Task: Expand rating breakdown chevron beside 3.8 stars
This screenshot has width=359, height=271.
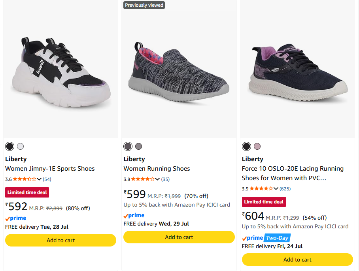Action: (x=157, y=179)
